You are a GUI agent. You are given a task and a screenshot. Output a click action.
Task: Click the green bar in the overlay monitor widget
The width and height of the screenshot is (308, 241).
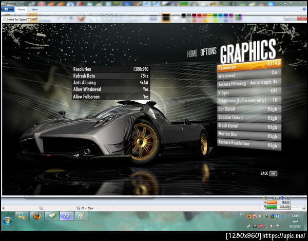click(x=272, y=207)
